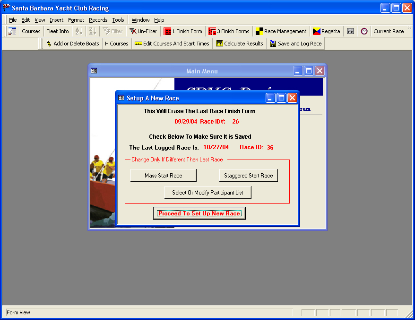
Task: Click Proceed To Set Up New Race
Action: pyautogui.click(x=199, y=213)
